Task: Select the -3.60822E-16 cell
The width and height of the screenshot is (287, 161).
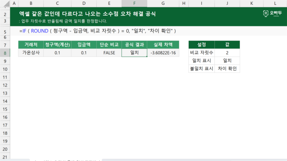Action: click(x=163, y=53)
